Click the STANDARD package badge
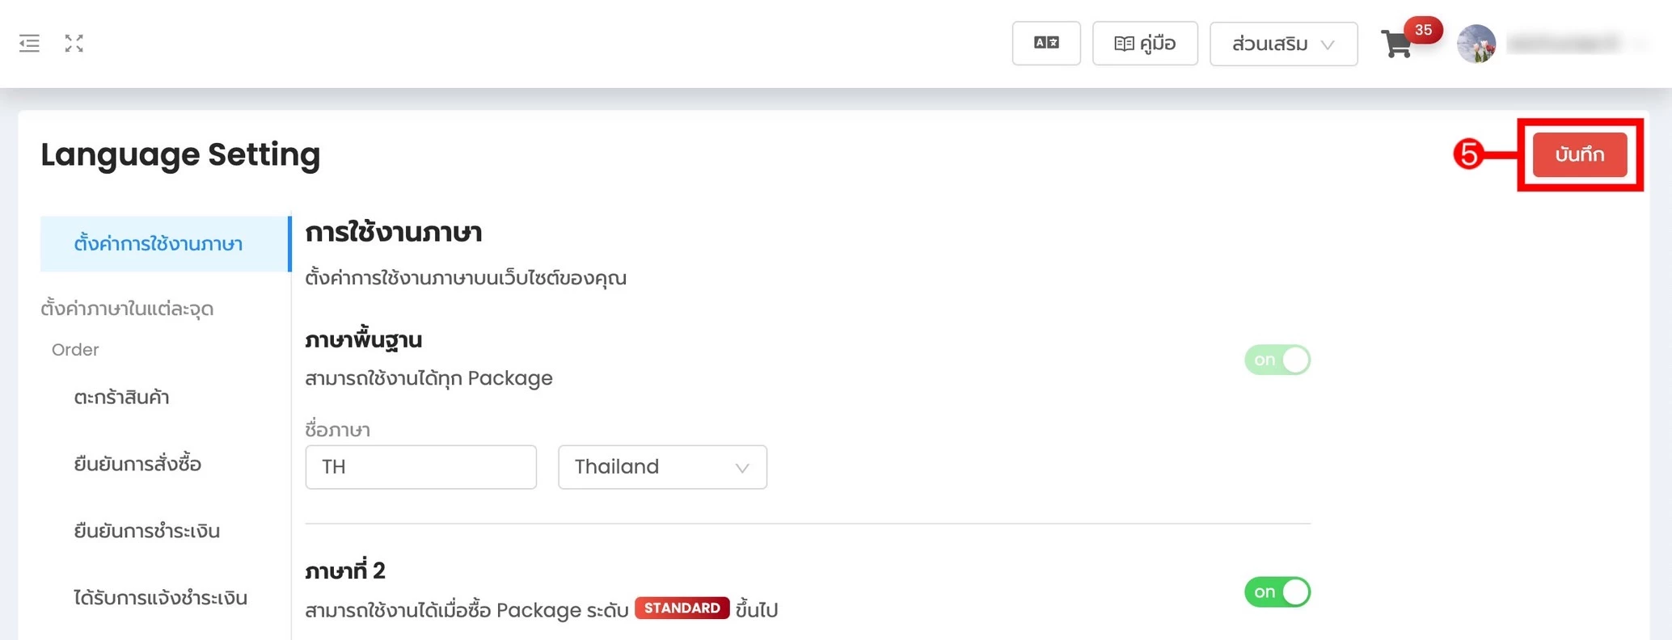Viewport: 1672px width, 640px height. tap(682, 608)
